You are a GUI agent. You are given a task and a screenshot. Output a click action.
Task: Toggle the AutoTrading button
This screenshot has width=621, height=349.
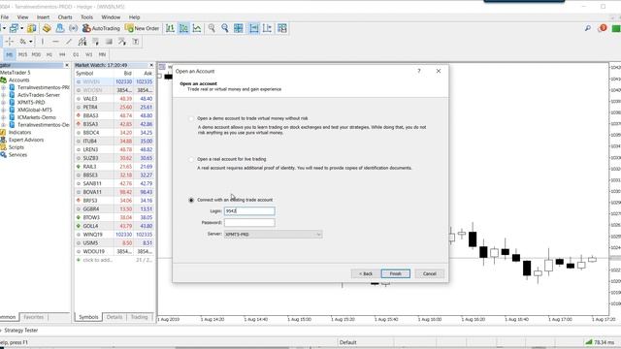[x=101, y=28]
